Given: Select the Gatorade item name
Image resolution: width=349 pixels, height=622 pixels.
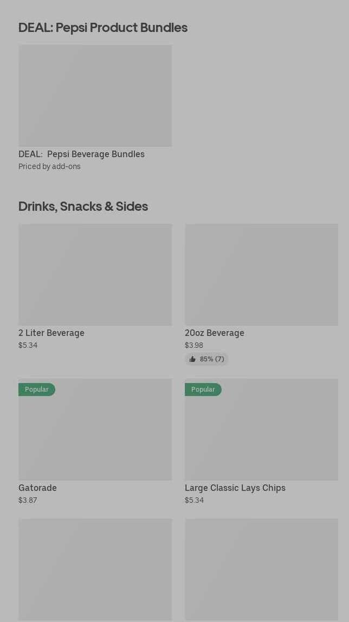Looking at the screenshot, I should click(37, 488).
